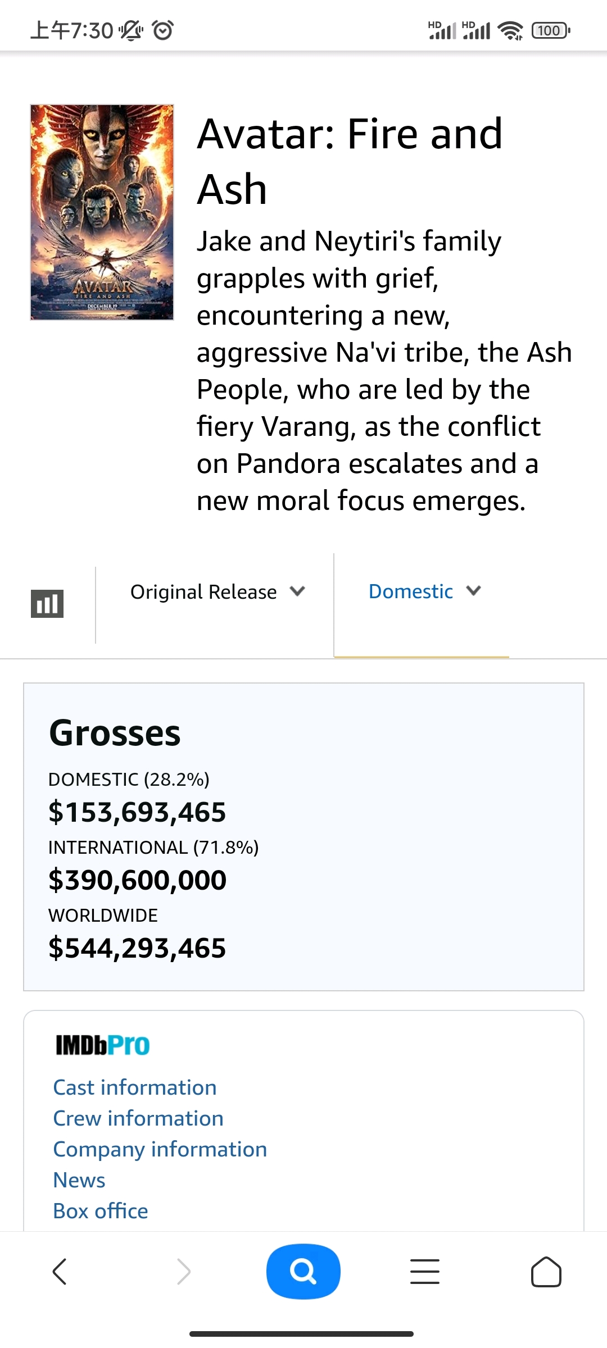Viewport: 607px width, 1348px height.
Task: Tap the bottom gesture navigation bar
Action: 302,1334
